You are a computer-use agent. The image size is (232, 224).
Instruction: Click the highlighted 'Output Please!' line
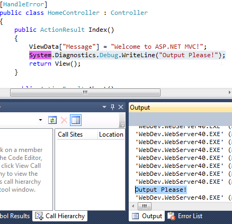tap(161, 190)
